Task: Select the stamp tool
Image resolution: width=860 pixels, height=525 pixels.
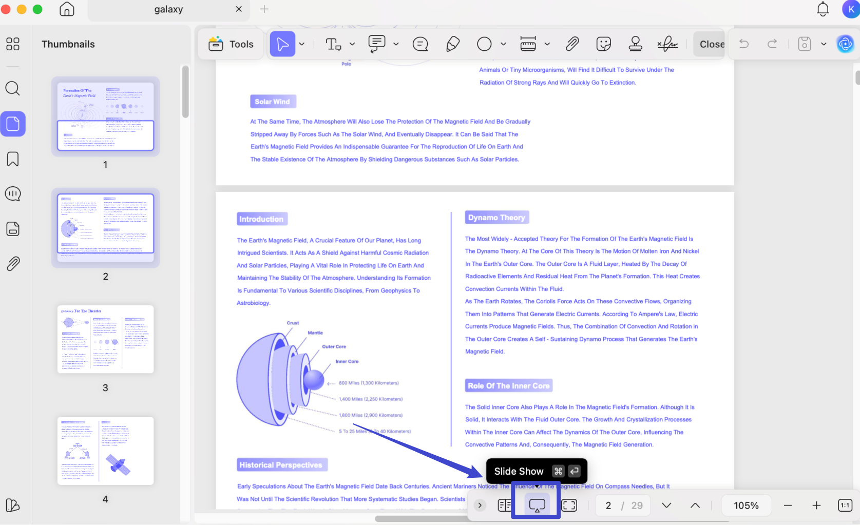Action: point(636,44)
